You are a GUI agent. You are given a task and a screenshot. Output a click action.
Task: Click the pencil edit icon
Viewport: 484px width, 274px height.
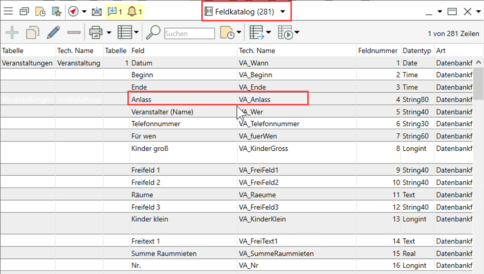click(x=53, y=33)
